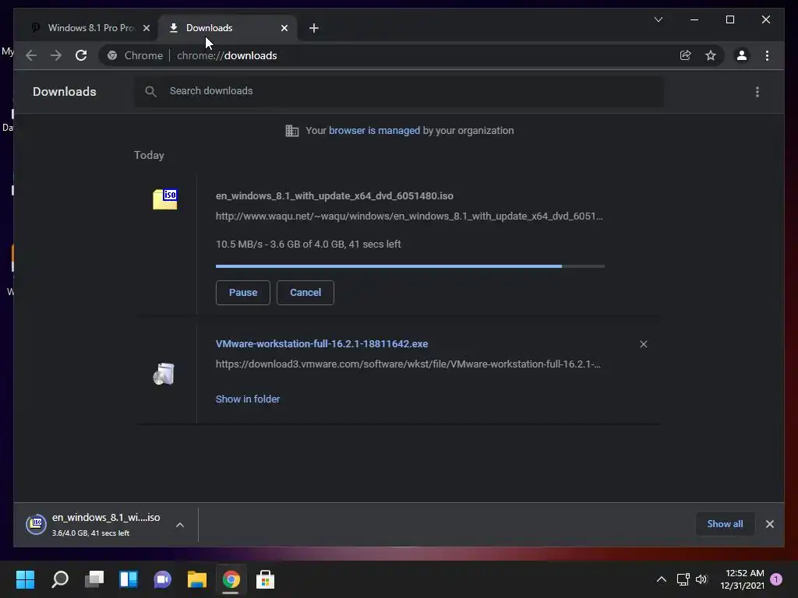
Task: Open the Chrome profile avatar menu
Action: click(x=742, y=55)
